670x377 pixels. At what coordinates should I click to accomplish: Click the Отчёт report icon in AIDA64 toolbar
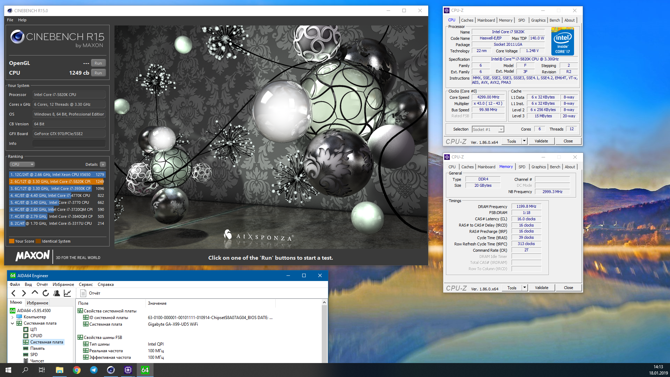83,293
